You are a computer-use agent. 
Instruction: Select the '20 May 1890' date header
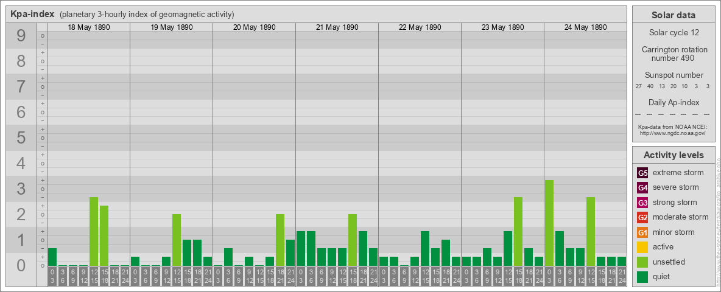[255, 27]
